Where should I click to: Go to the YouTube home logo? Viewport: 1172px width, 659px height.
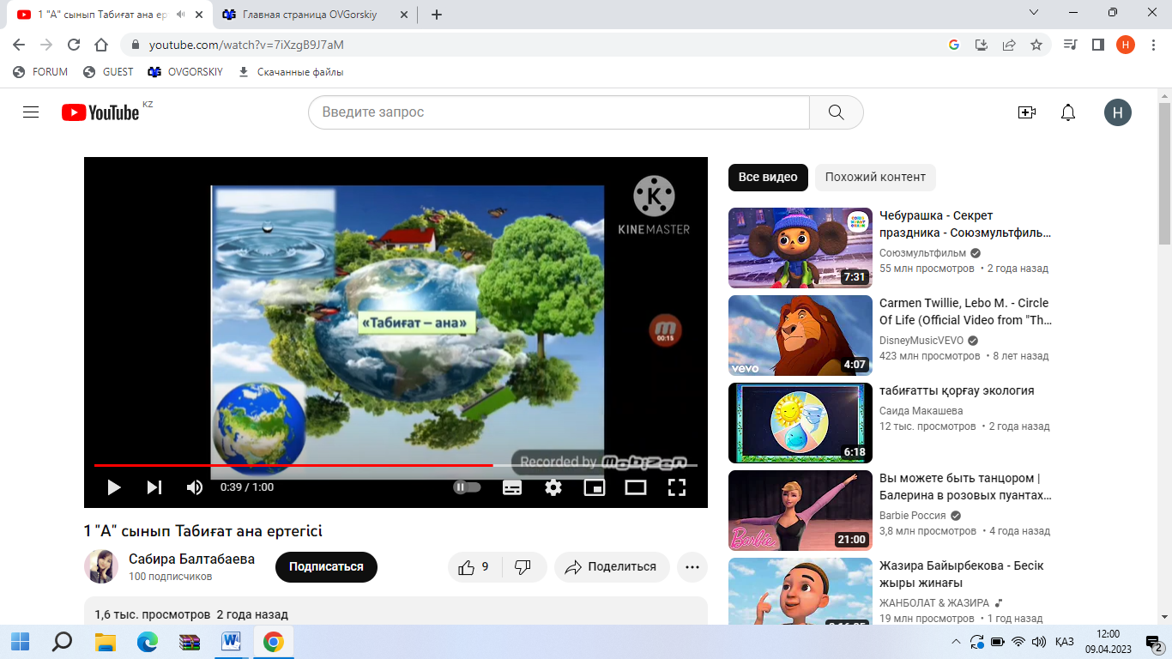[100, 112]
